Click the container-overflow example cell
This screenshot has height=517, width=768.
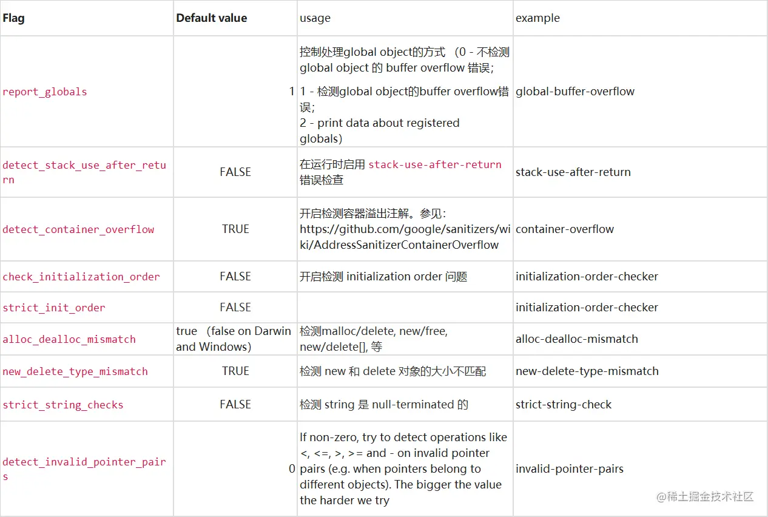pos(565,229)
